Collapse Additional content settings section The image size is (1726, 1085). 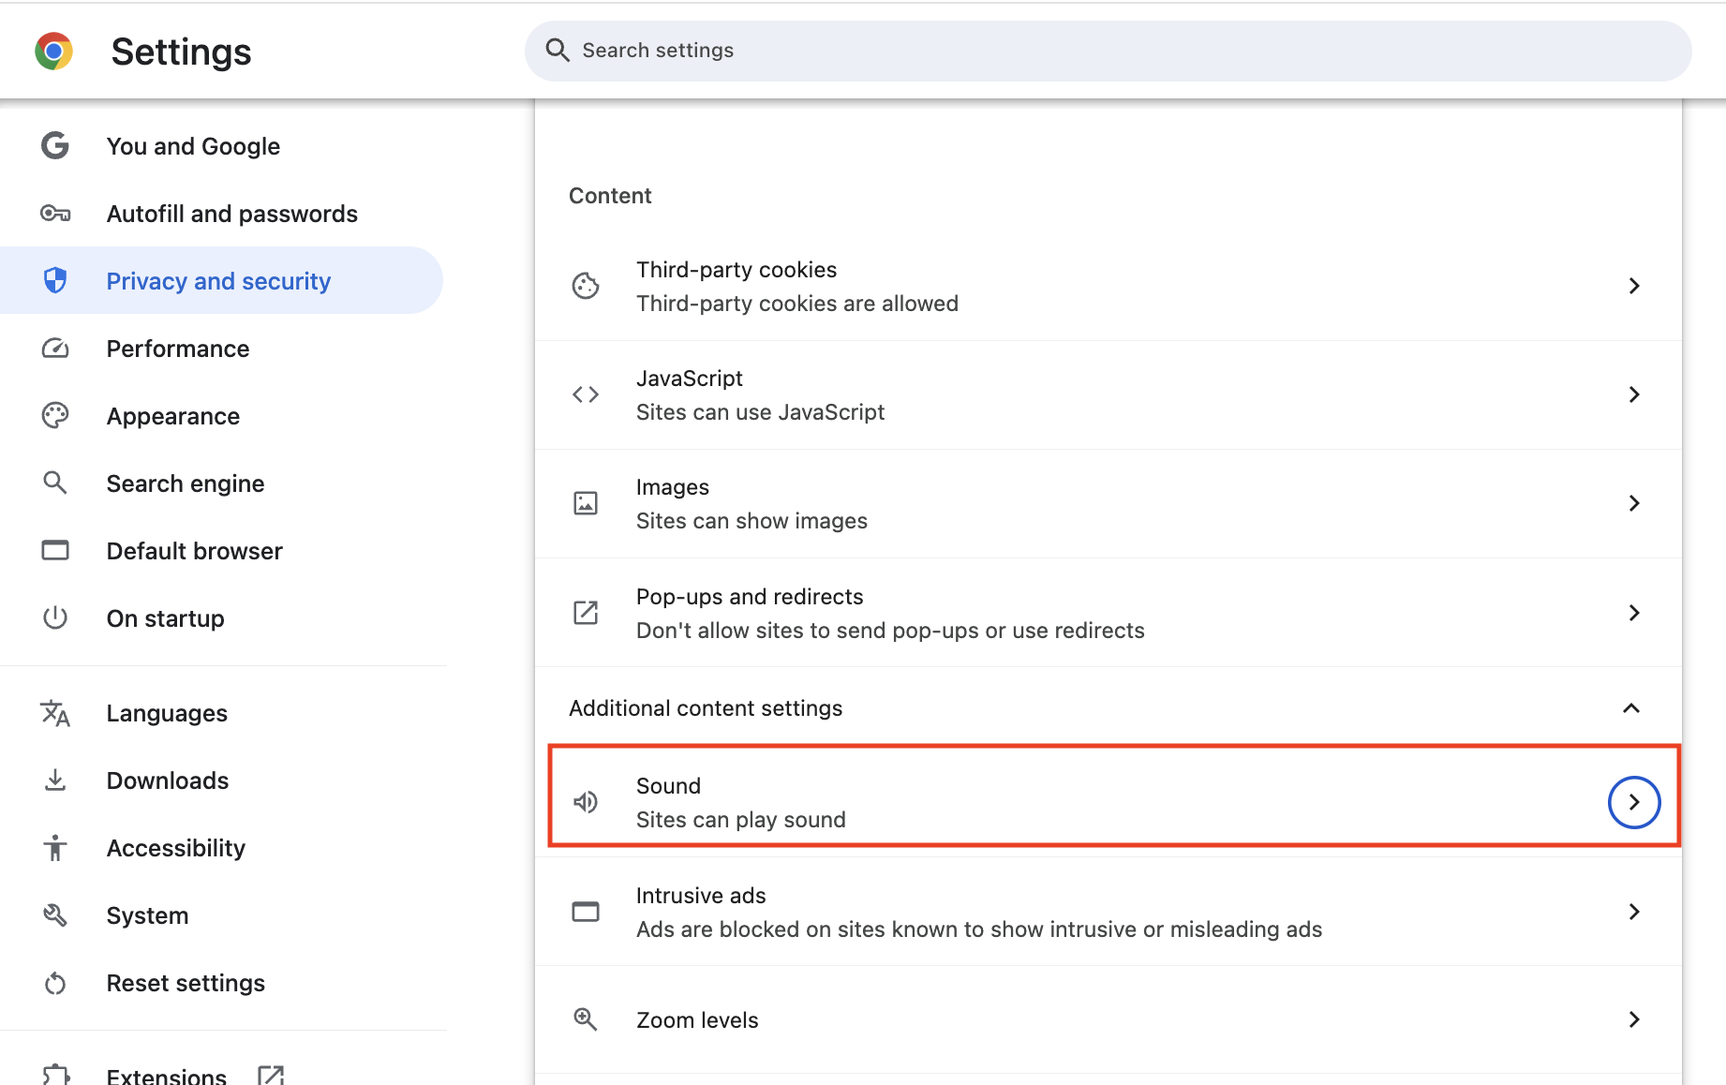point(1631,708)
